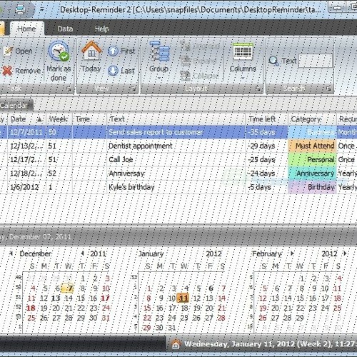357x357 pixels.
Task: Select the 'Call Joe' task row
Action: [178, 160]
